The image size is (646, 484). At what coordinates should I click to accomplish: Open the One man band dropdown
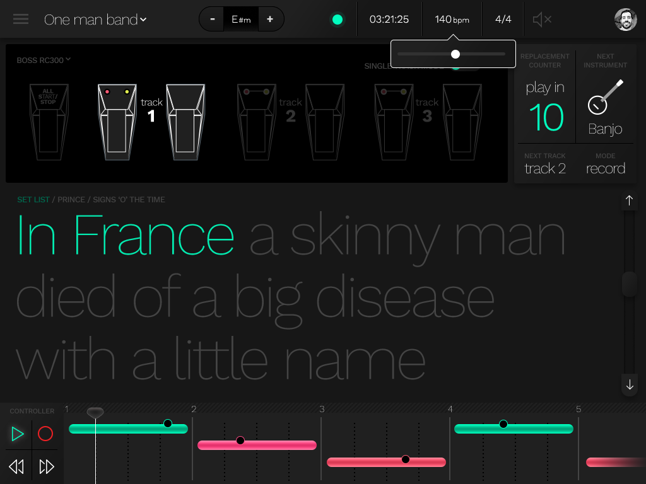[95, 19]
